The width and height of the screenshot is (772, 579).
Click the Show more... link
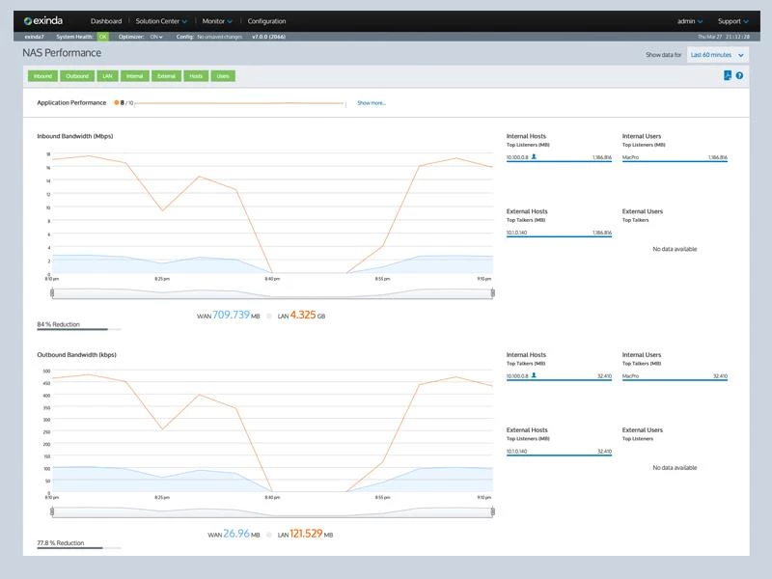pos(371,102)
